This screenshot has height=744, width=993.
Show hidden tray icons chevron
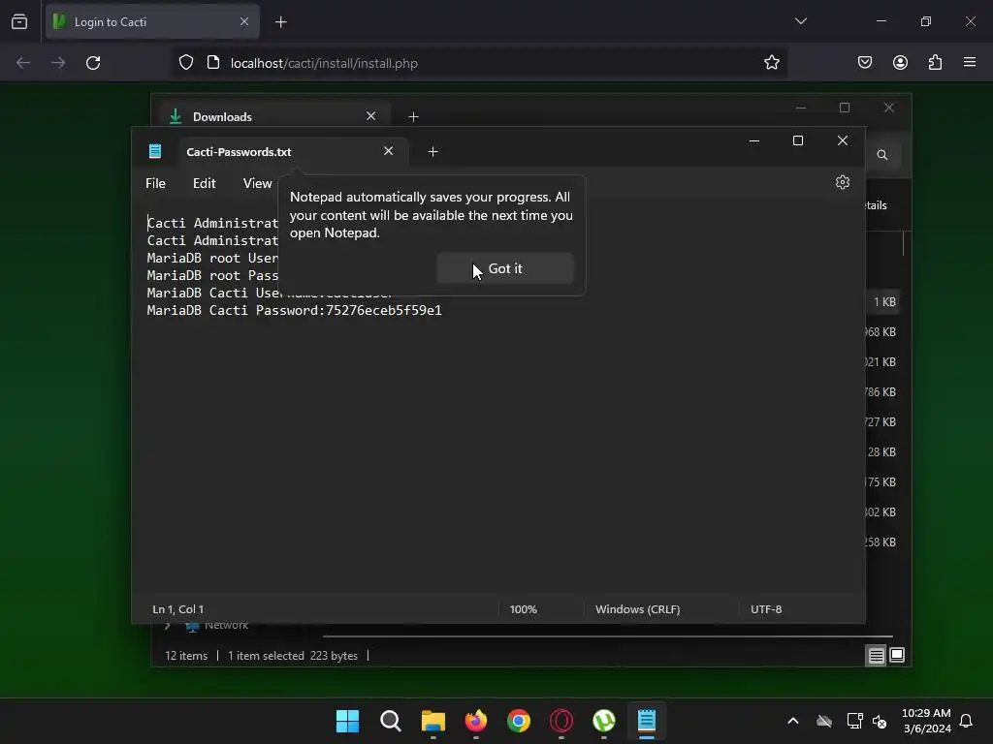tap(793, 721)
